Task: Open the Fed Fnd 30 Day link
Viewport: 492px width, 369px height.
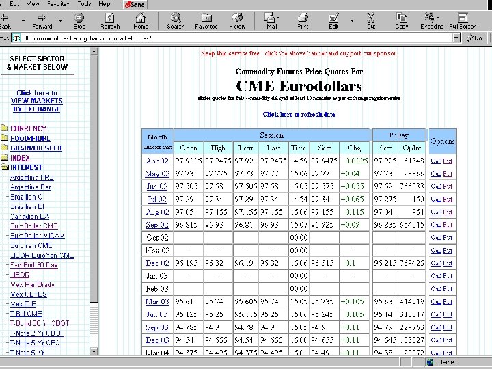Action: point(34,265)
